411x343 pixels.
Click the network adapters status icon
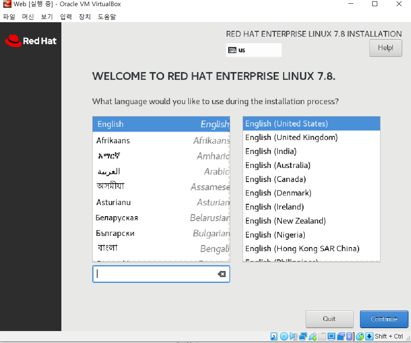point(303,336)
